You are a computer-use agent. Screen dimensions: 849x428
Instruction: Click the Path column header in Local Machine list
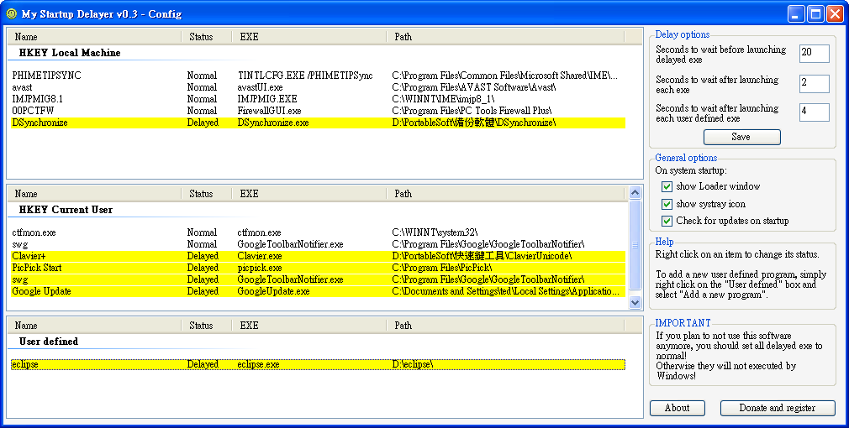[x=506, y=37]
